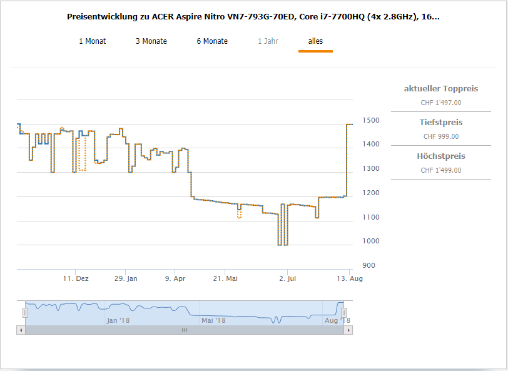The width and height of the screenshot is (508, 371).
Task: Click the aktueller Toppreis heading
Action: pos(440,89)
